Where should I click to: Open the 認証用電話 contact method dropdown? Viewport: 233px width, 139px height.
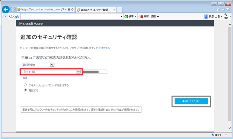pyautogui.click(x=38, y=65)
